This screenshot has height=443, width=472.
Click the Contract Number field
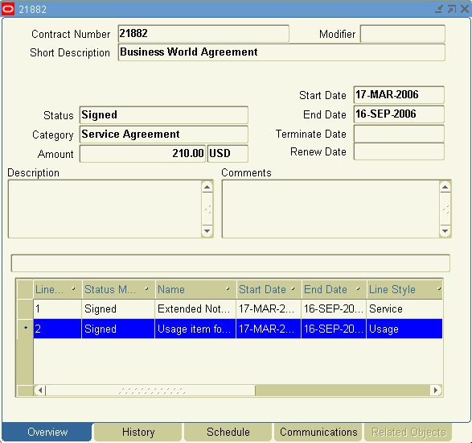[x=203, y=34]
